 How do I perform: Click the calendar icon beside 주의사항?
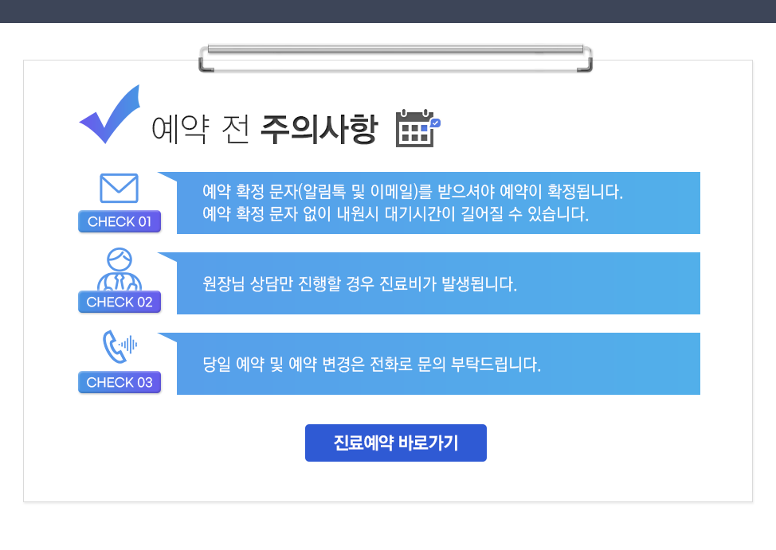[417, 128]
